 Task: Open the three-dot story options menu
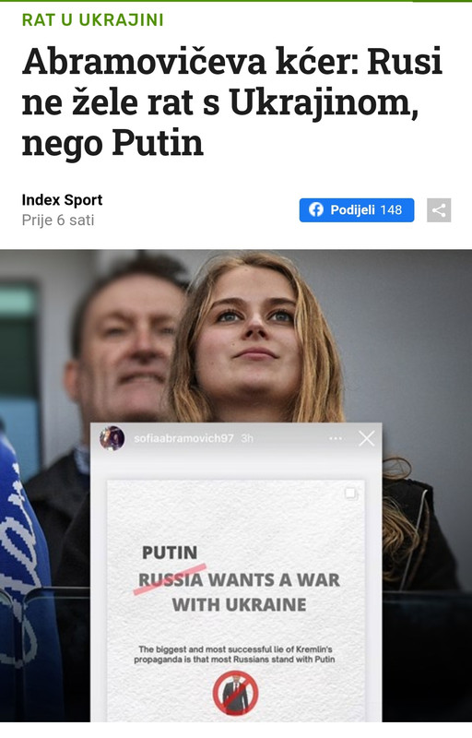[336, 438]
